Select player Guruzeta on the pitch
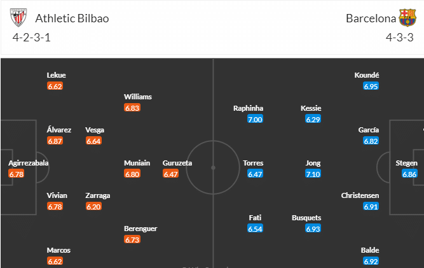Image resolution: width=424 pixels, height=268 pixels. tap(177, 163)
